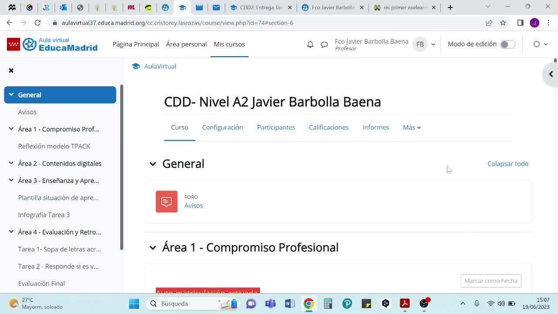This screenshot has width=558, height=314.
Task: Open the Calificaciones tab
Action: (329, 127)
